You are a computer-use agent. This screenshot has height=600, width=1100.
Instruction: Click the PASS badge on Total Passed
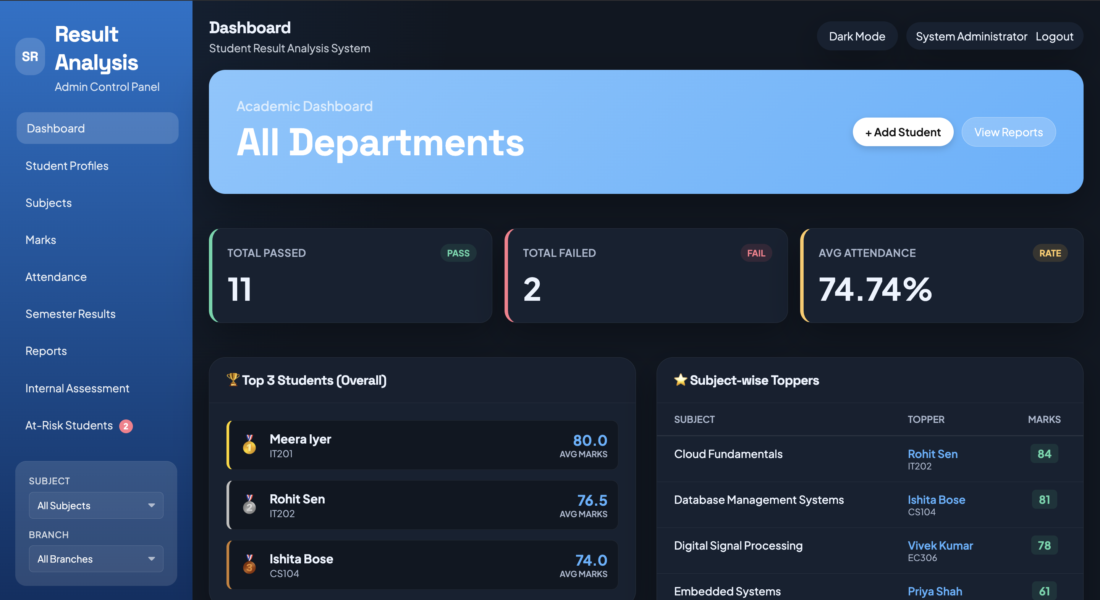(x=458, y=253)
